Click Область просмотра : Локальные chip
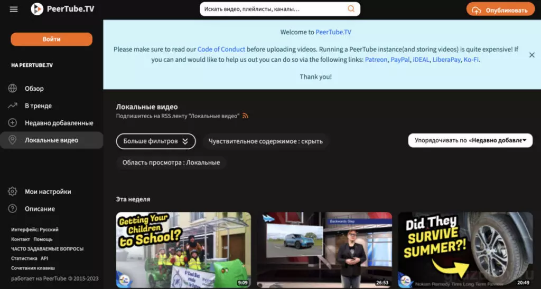Image resolution: width=541 pixels, height=289 pixels. tap(171, 162)
